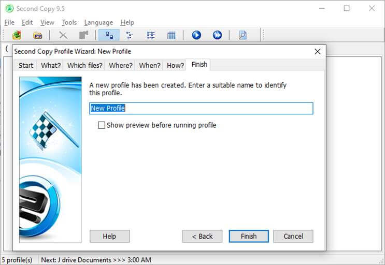The image size is (385, 265).
Task: Select the Finish tab
Action: (x=199, y=65)
